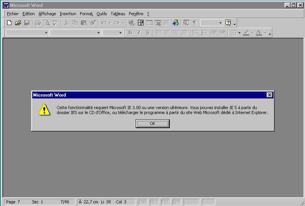
Task: Click the Insert Excel worksheet icon
Action: click(x=158, y=23)
